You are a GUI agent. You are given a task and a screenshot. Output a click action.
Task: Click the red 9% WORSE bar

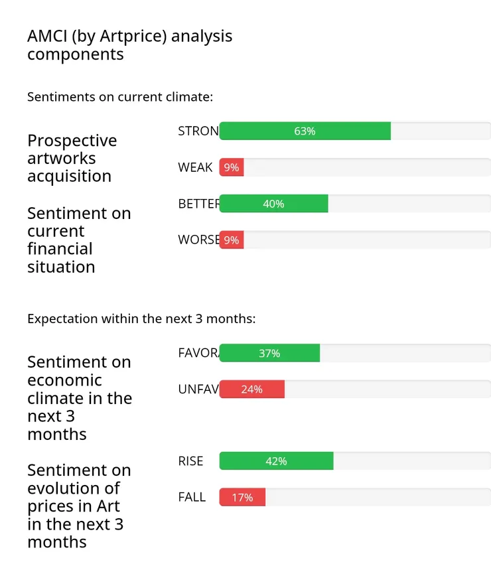(x=232, y=240)
